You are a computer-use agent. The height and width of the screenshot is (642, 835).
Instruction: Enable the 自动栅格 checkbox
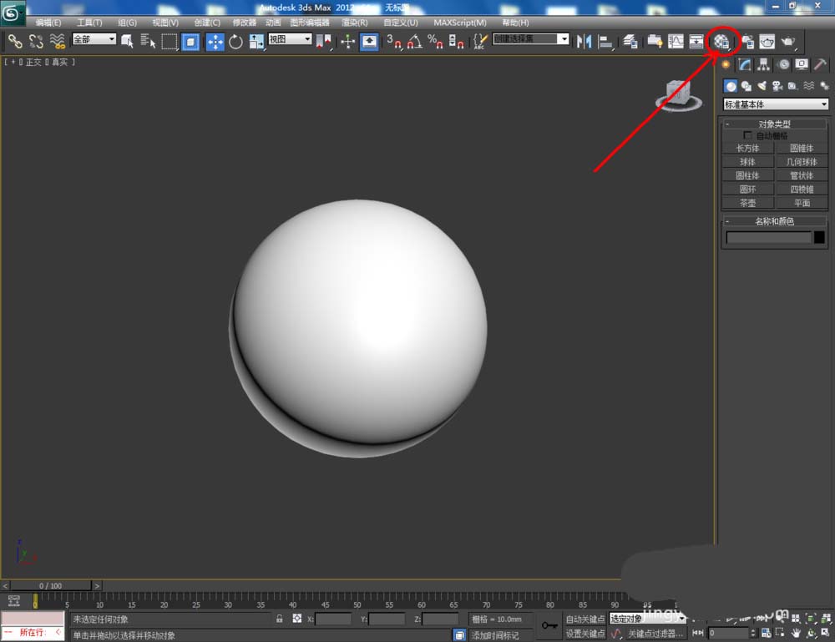click(748, 135)
